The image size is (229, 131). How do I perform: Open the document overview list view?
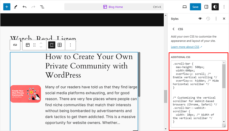tap(42, 7)
